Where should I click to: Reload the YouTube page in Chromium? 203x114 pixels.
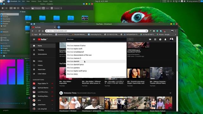39,31
